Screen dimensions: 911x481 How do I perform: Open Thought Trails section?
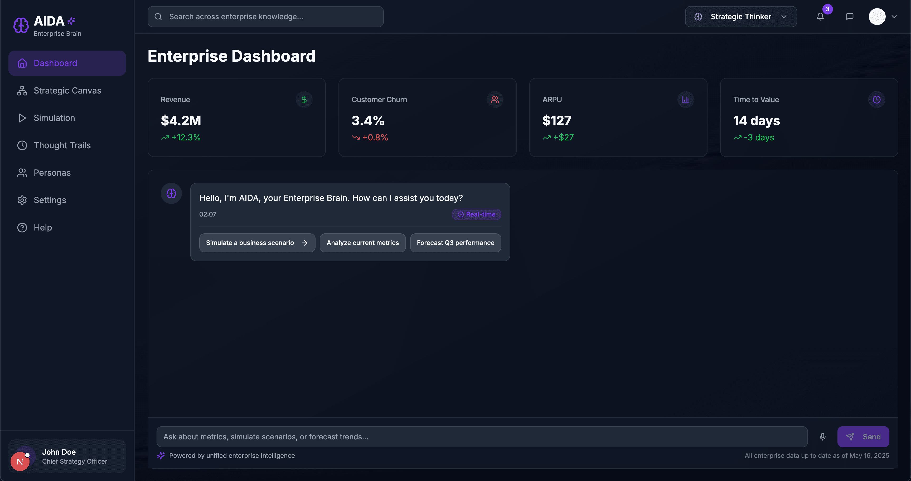(x=67, y=145)
